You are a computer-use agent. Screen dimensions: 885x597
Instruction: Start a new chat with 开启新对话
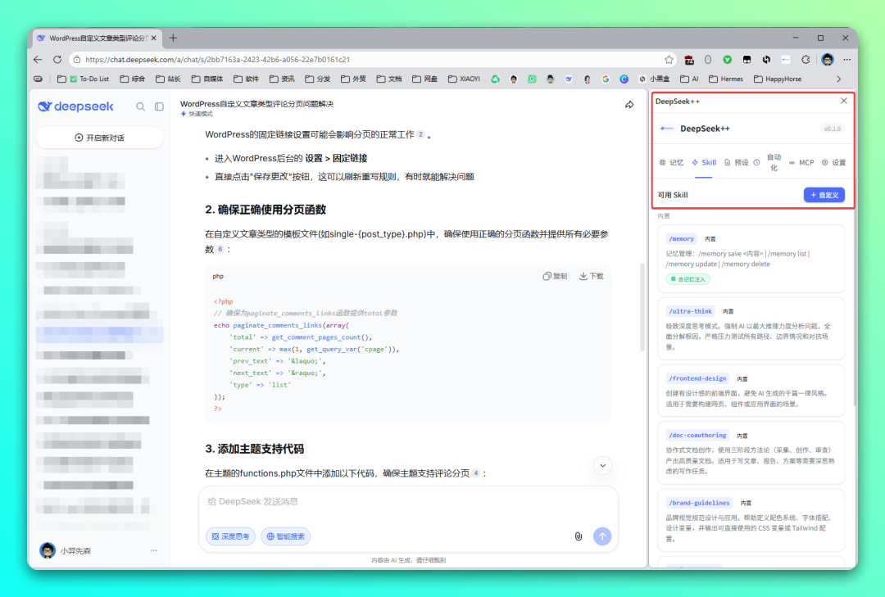tap(99, 138)
